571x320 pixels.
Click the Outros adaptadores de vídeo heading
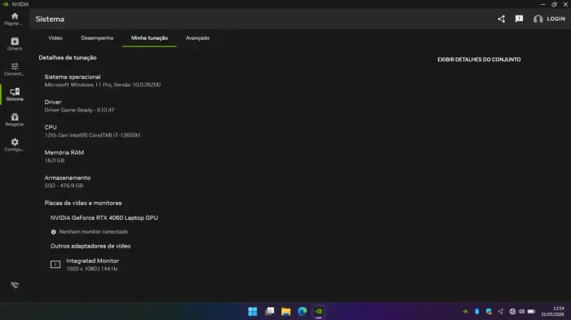click(91, 246)
